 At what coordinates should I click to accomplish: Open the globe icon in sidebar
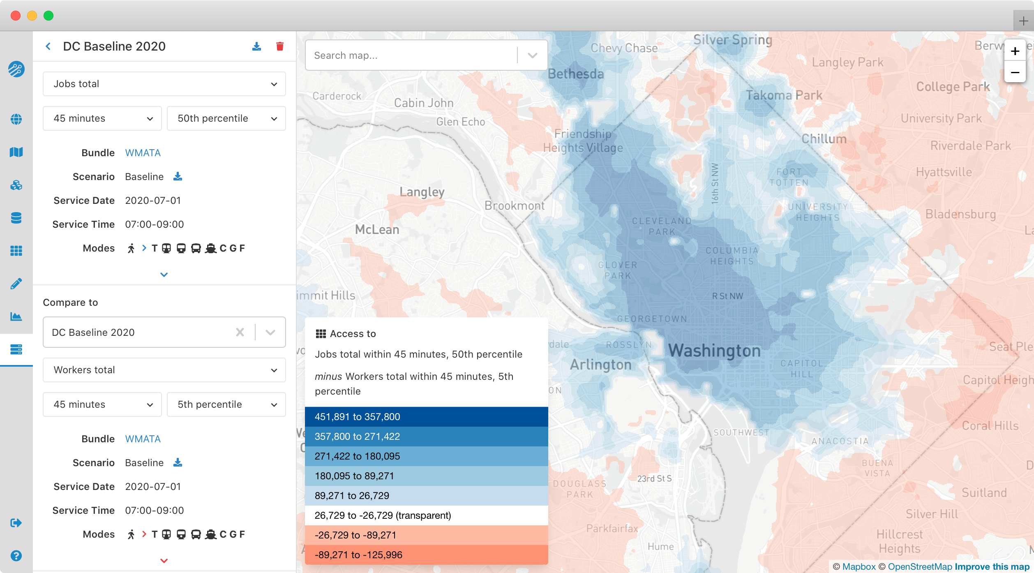[x=16, y=119]
